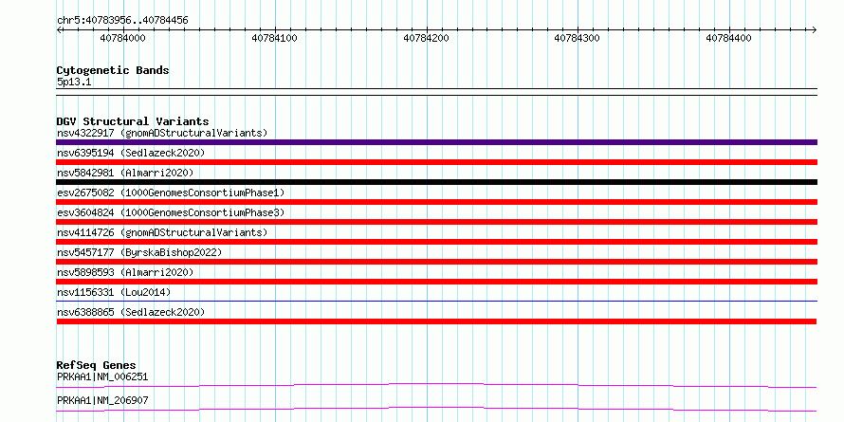Click the magenta PRKAA1|NM_206907 intron line
844x422 pixels.
pyautogui.click(x=436, y=409)
